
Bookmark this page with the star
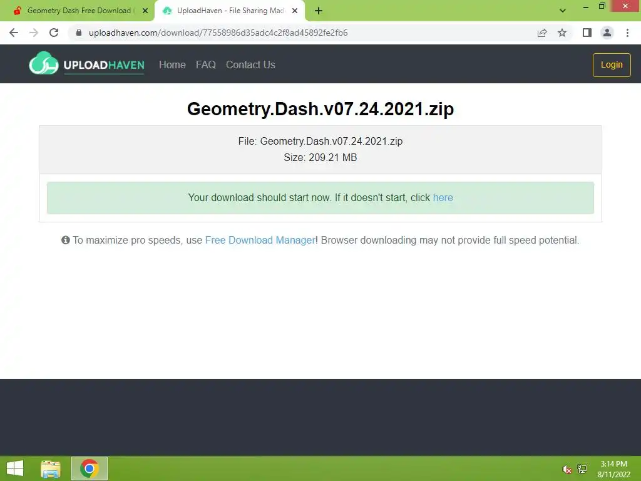[x=562, y=33]
